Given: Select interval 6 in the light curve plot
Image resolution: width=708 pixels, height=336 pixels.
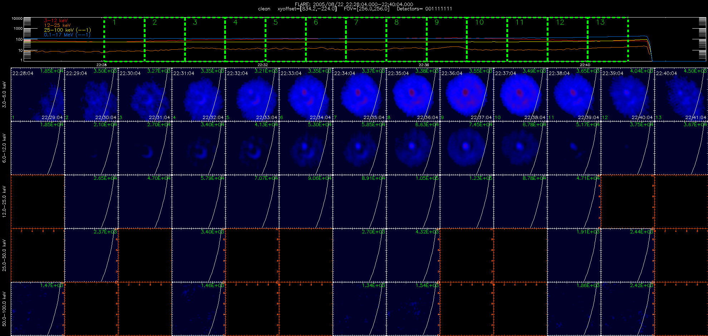Looking at the screenshot, I should [x=326, y=39].
